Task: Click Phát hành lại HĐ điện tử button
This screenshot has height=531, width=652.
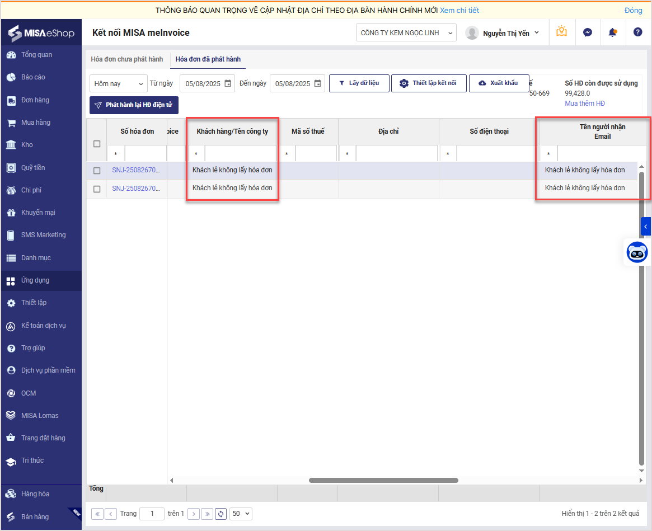Action: coord(134,105)
